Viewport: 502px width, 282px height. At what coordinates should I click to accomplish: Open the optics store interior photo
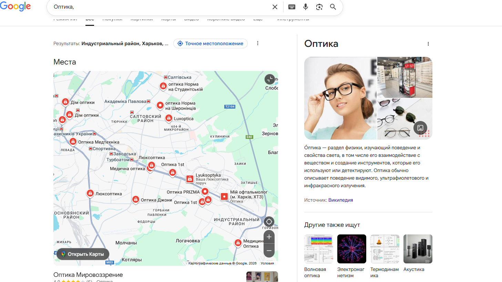click(405, 77)
